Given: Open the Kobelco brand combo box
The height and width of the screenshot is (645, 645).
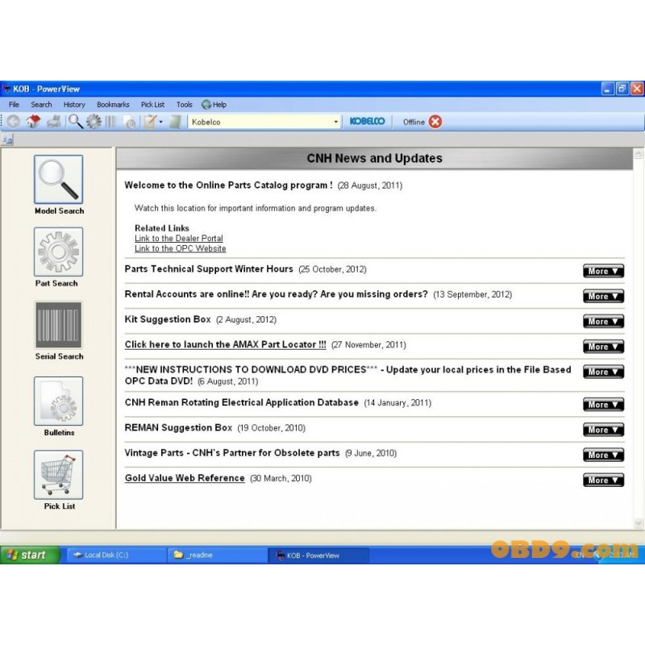Looking at the screenshot, I should click(x=264, y=122).
